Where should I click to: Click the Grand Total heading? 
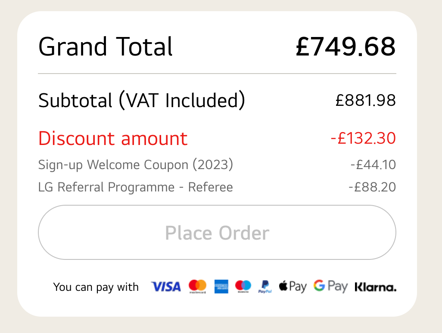106,46
